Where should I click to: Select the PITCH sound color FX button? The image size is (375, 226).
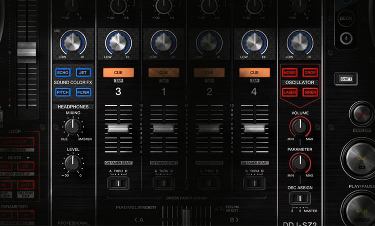(63, 92)
